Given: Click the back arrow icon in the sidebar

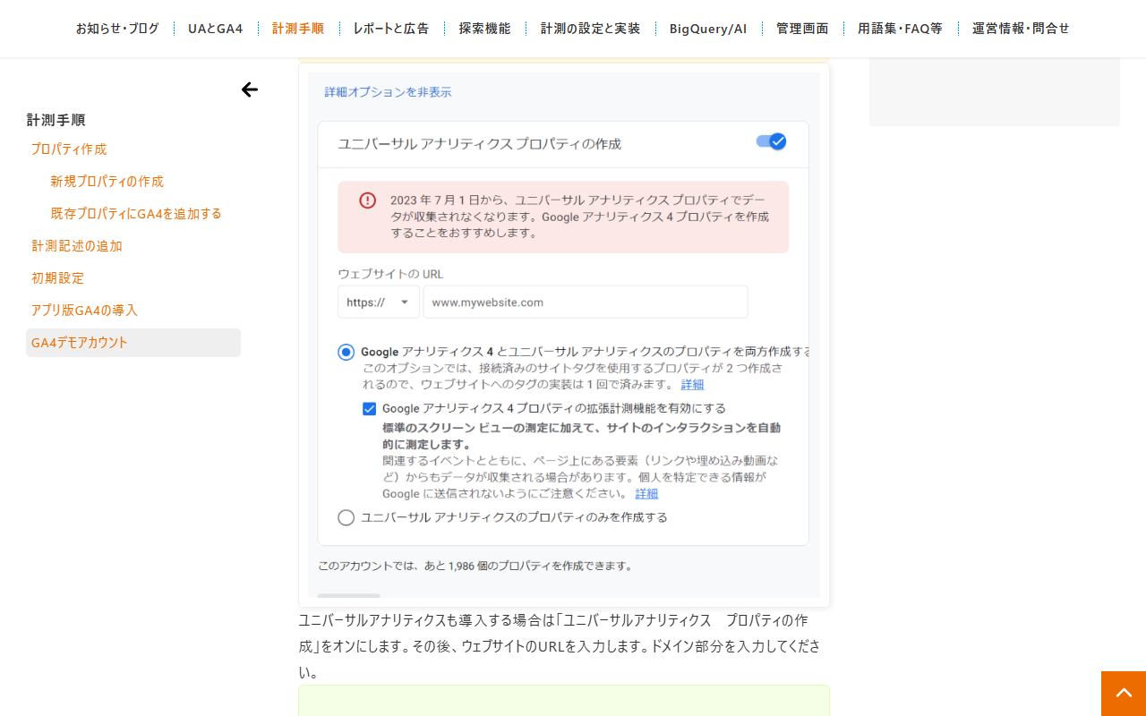Looking at the screenshot, I should pos(250,89).
